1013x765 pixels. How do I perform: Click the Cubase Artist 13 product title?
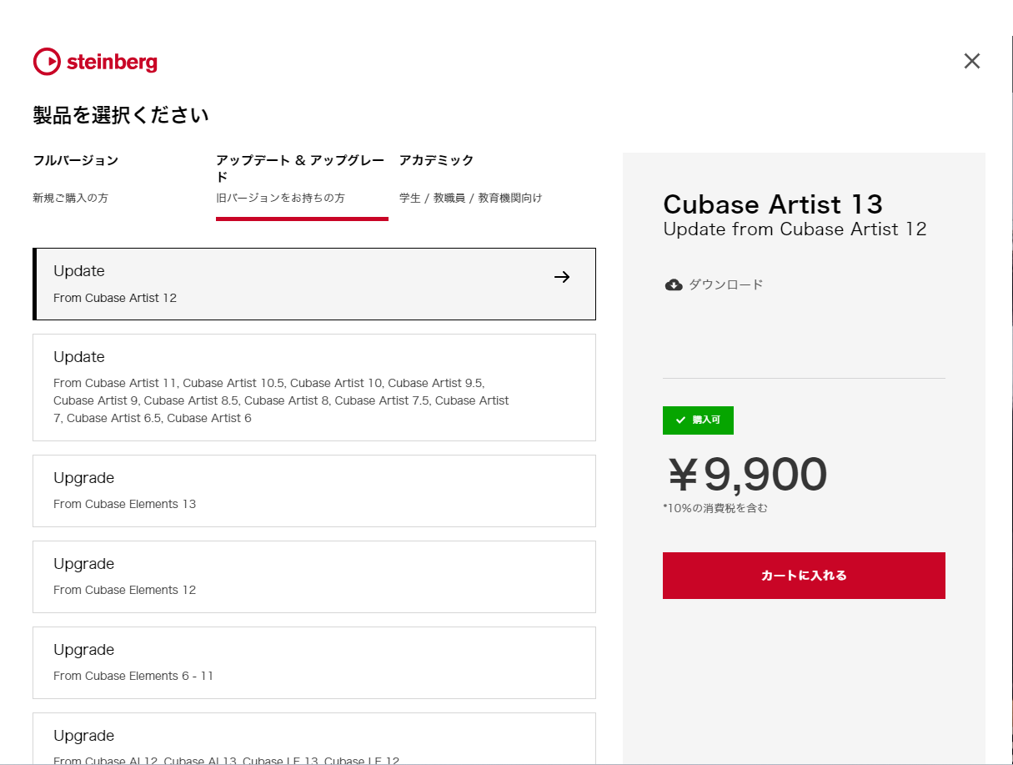pos(773,204)
